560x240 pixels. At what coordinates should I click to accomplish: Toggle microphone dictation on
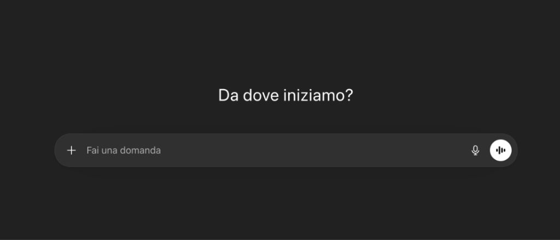475,150
